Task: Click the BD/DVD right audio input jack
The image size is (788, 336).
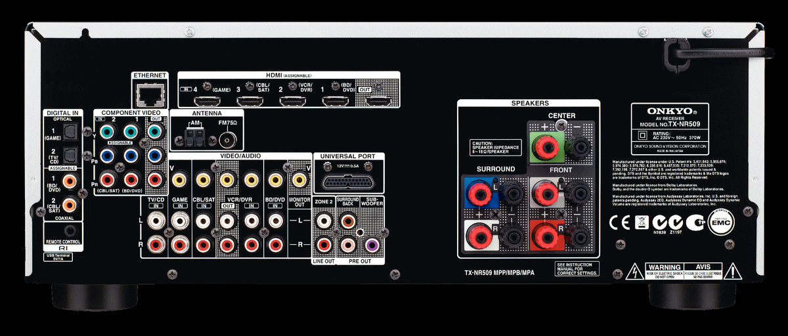Action: 275,245
